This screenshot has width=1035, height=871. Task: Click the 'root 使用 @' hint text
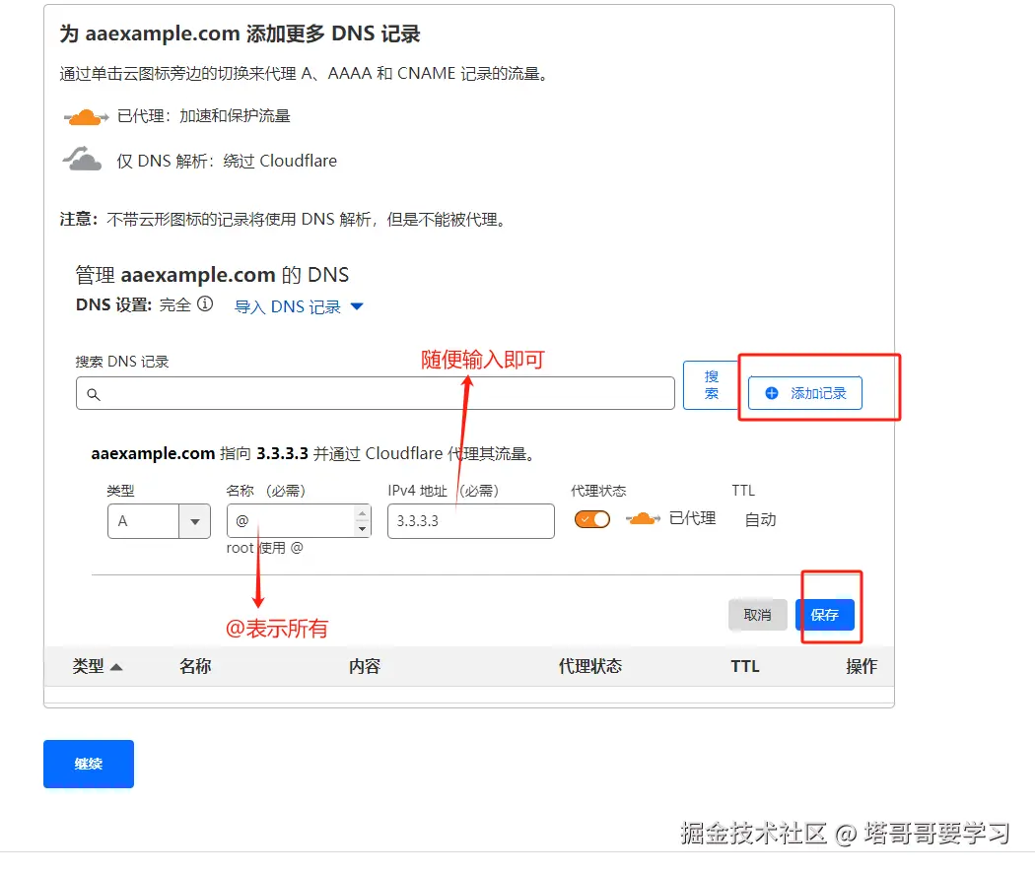click(x=265, y=548)
